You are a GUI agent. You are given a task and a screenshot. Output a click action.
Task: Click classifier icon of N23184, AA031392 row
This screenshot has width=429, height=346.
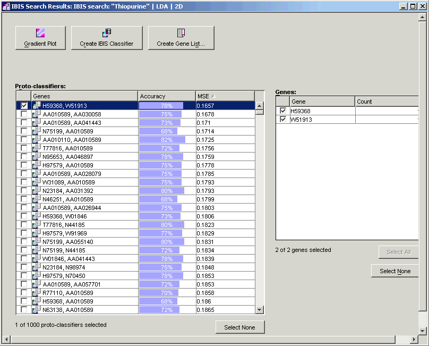[x=37, y=190]
